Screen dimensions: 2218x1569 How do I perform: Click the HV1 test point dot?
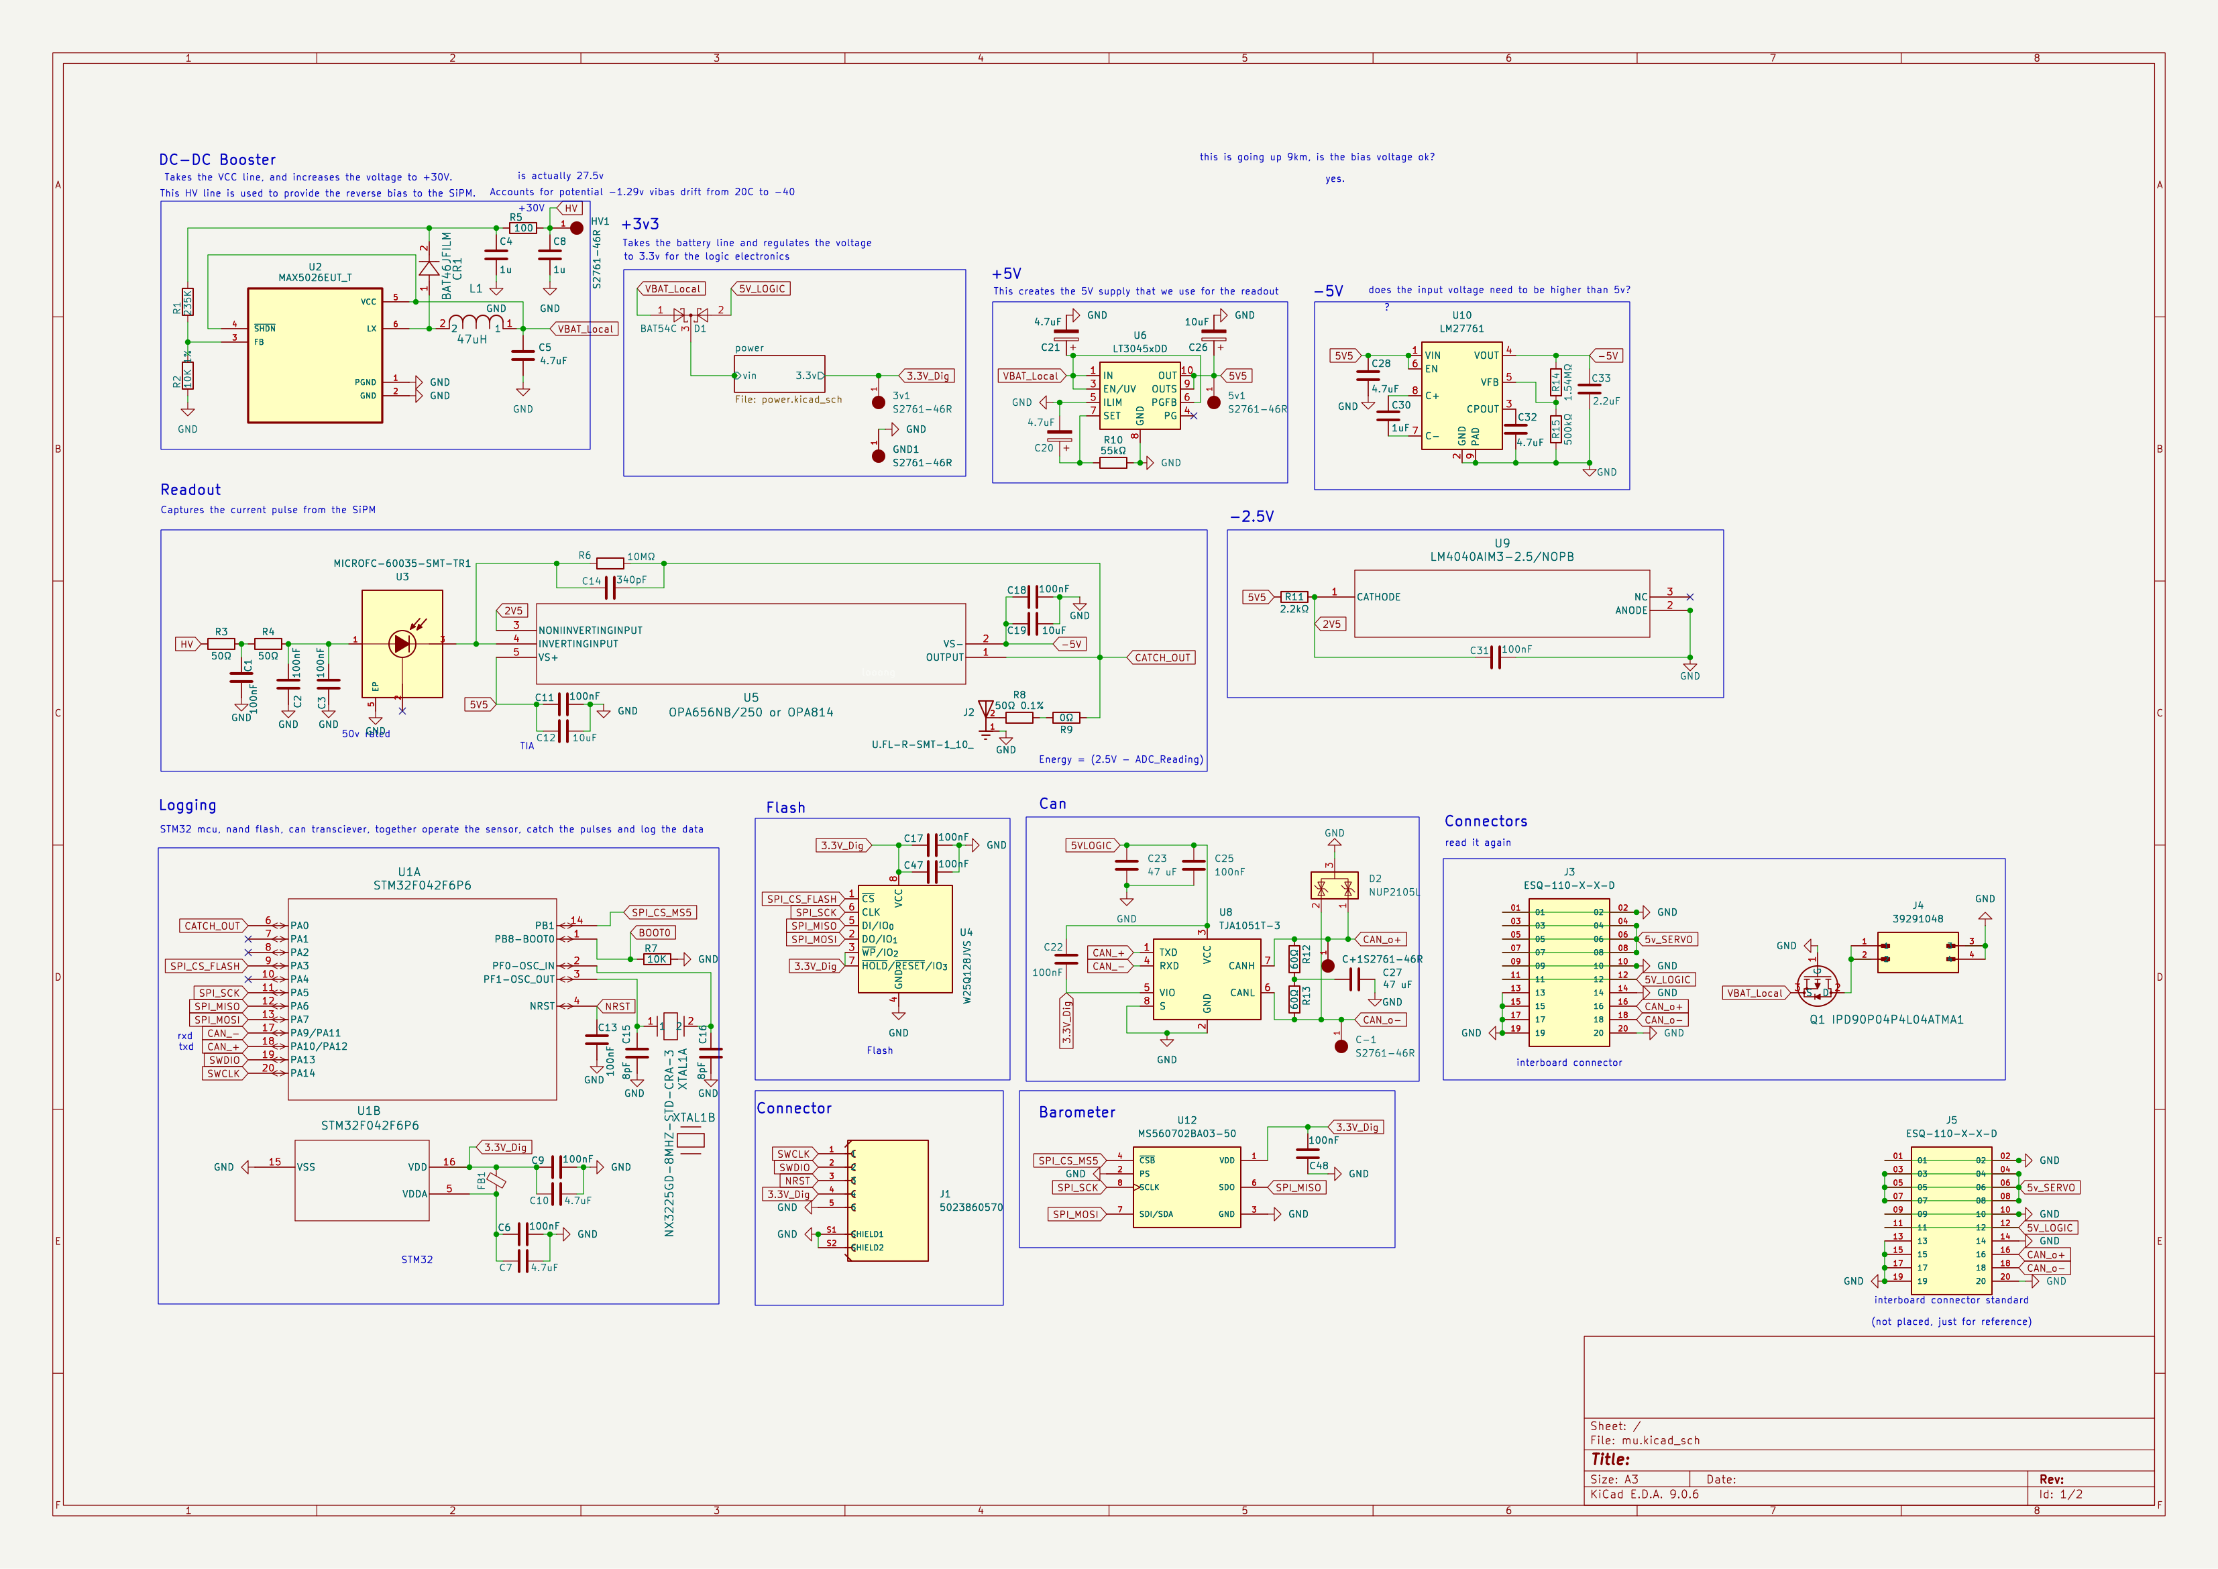click(577, 228)
